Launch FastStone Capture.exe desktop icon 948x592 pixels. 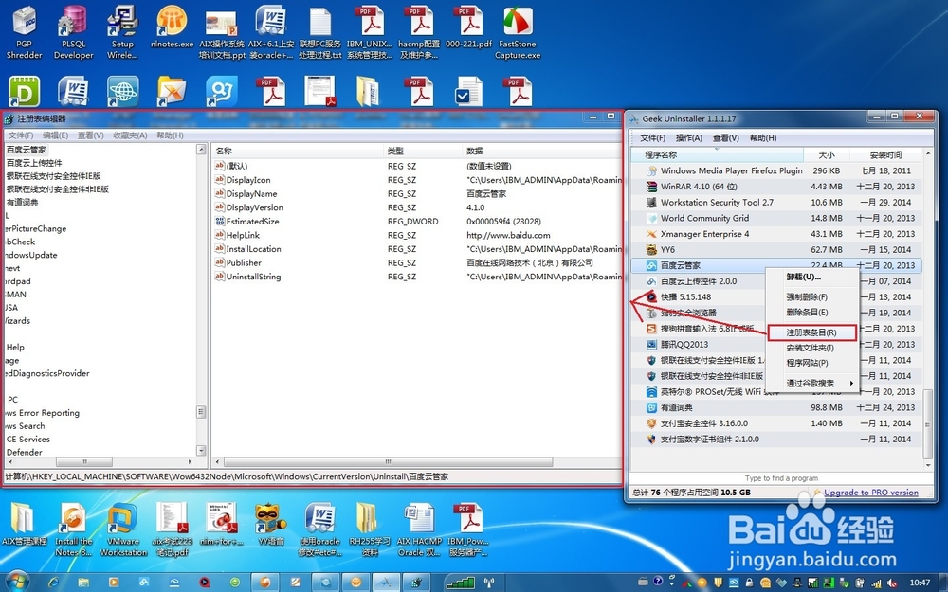click(x=518, y=33)
